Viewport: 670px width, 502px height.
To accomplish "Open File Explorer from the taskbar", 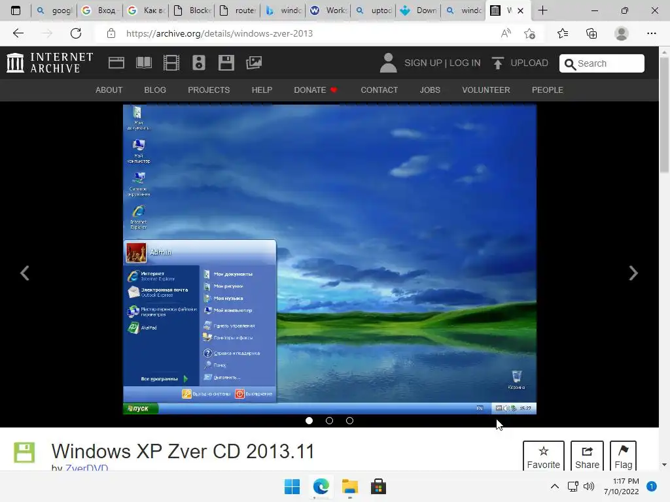I will pos(349,486).
